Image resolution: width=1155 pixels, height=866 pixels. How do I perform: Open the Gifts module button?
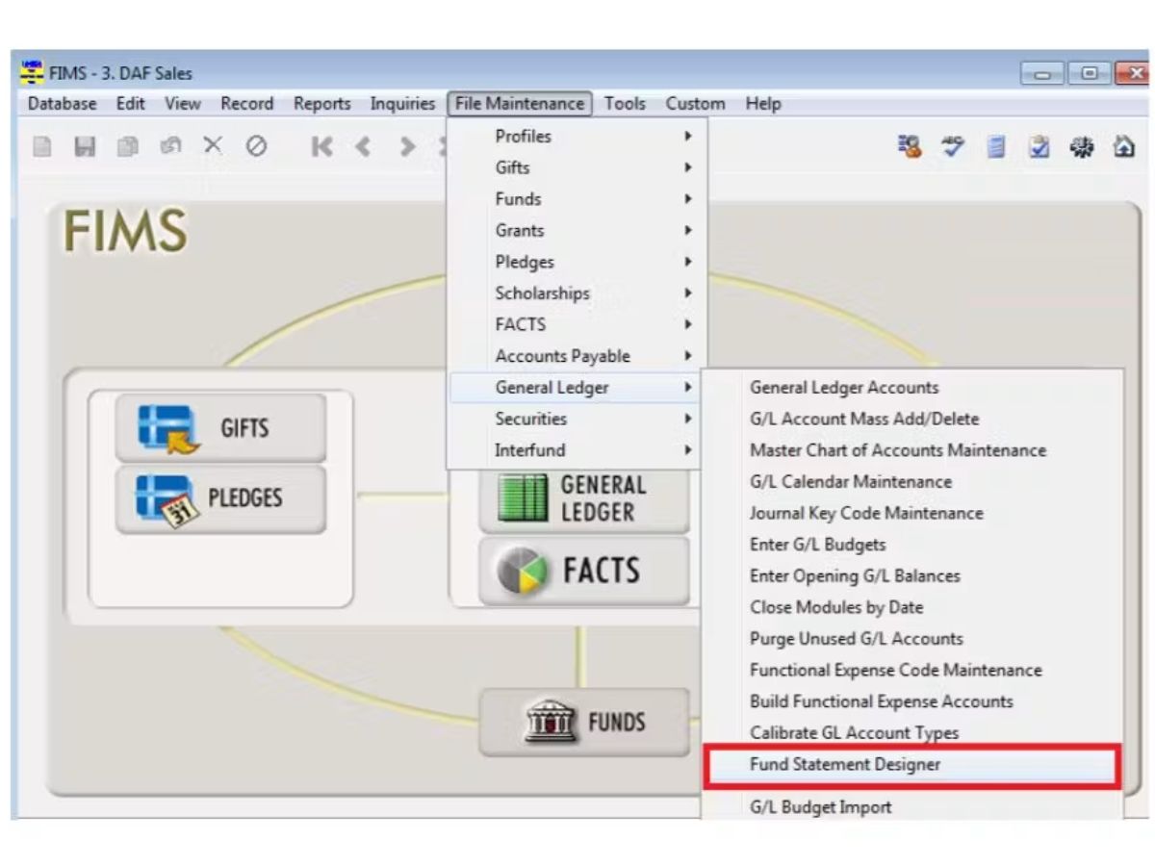coord(220,427)
